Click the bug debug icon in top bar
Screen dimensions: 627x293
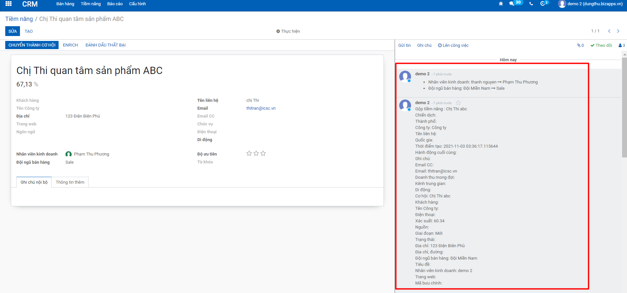(x=501, y=4)
